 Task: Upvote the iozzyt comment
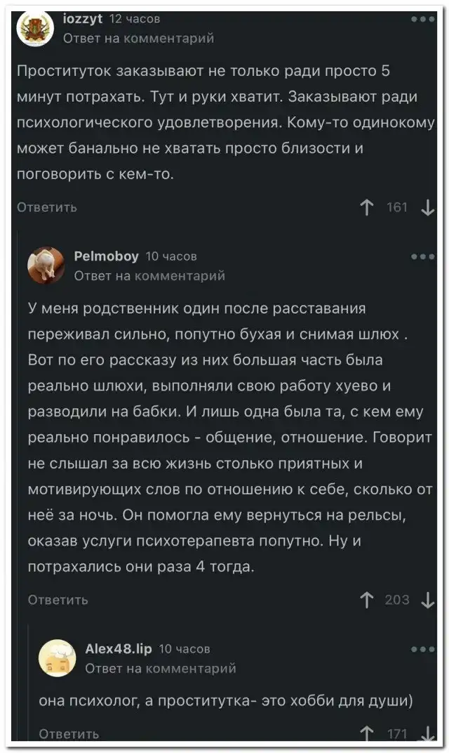click(366, 207)
